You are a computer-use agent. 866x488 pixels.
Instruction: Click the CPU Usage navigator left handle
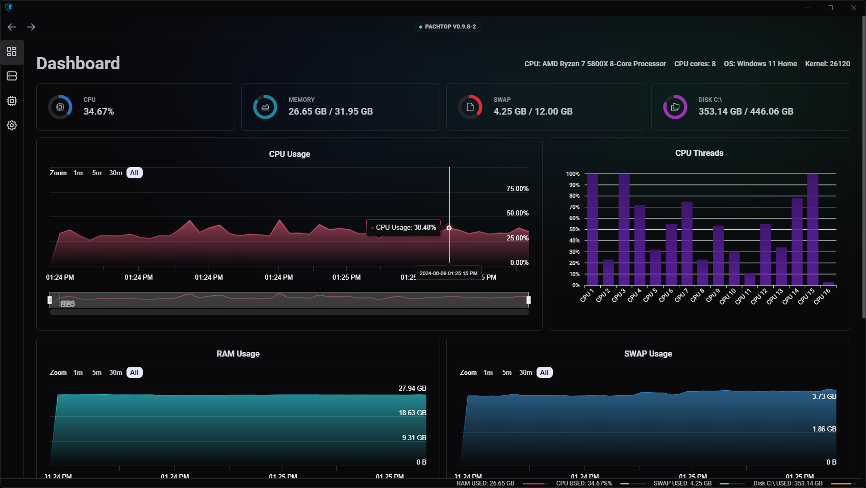(x=50, y=300)
